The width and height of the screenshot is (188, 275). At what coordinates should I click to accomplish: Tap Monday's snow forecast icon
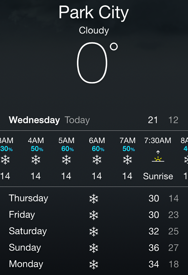(94, 265)
